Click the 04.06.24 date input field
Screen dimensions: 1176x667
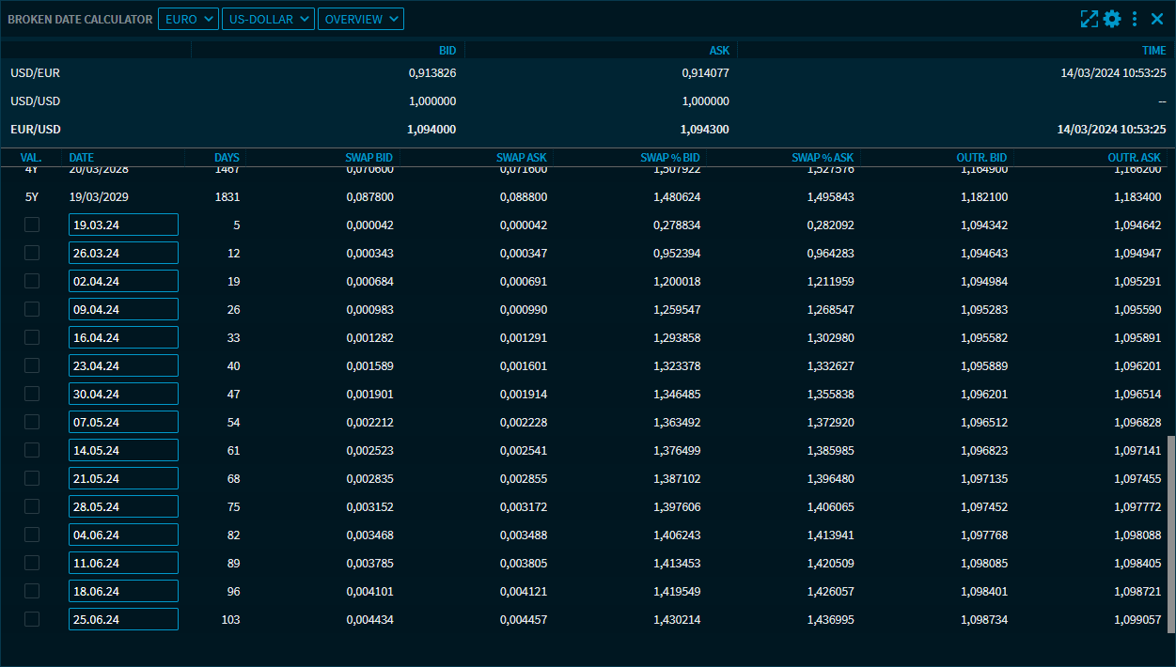point(123,535)
